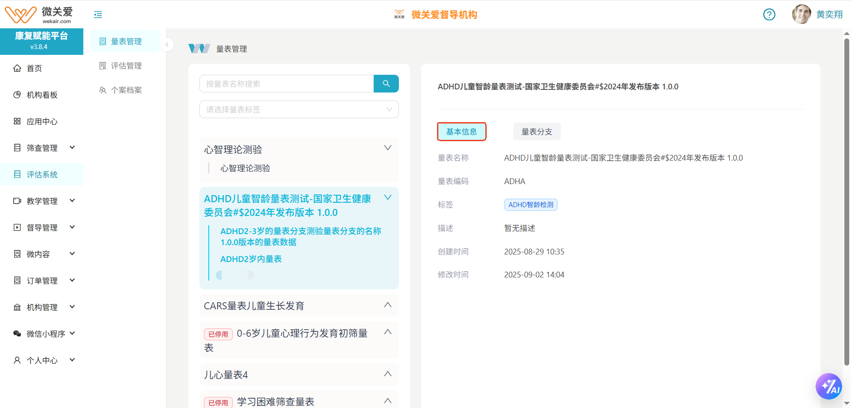Select the 基本信息 tab
851x408 pixels.
click(x=461, y=131)
